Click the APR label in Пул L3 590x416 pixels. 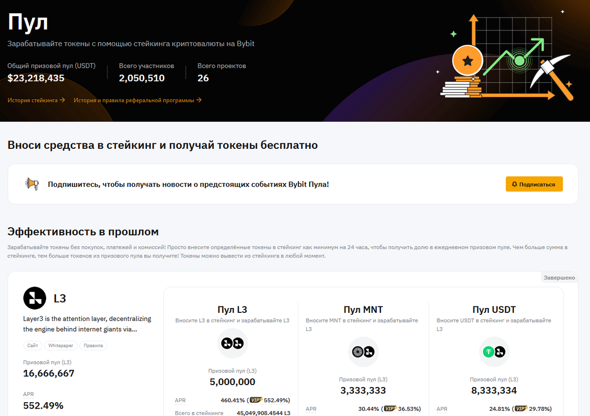pyautogui.click(x=180, y=400)
